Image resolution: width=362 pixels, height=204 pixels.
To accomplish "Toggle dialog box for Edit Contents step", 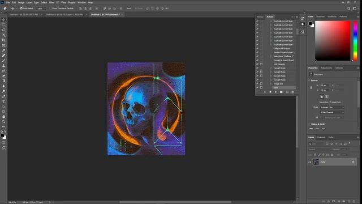I will point(261,64).
